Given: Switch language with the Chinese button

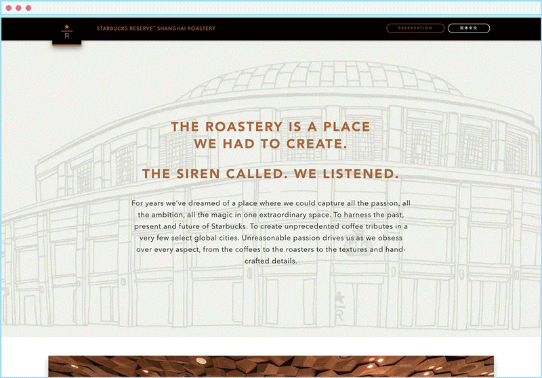Looking at the screenshot, I should coord(469,28).
